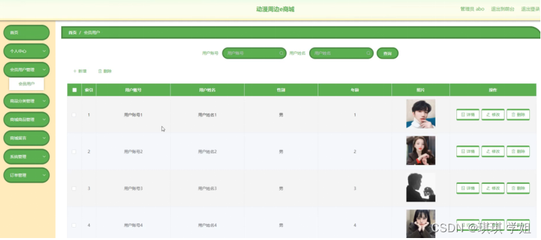Open 详情 for 用户账号1

click(x=467, y=115)
